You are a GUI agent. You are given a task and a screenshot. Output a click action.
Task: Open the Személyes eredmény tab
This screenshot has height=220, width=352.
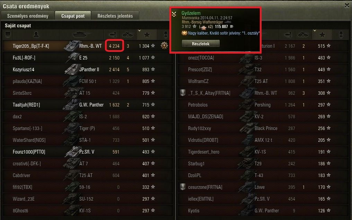[x=28, y=16]
